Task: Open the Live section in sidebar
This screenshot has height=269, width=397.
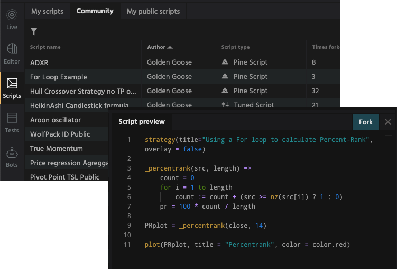Action: 12,20
